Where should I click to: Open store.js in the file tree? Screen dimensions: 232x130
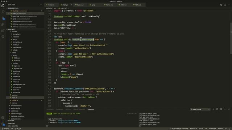[x=14, y=103]
